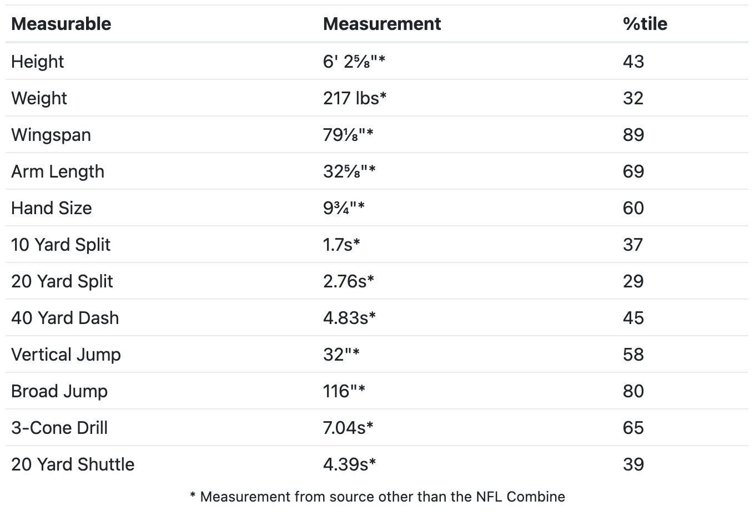The height and width of the screenshot is (516, 755).
Task: Click the Broad Jump percentile 80
Action: [x=633, y=391]
